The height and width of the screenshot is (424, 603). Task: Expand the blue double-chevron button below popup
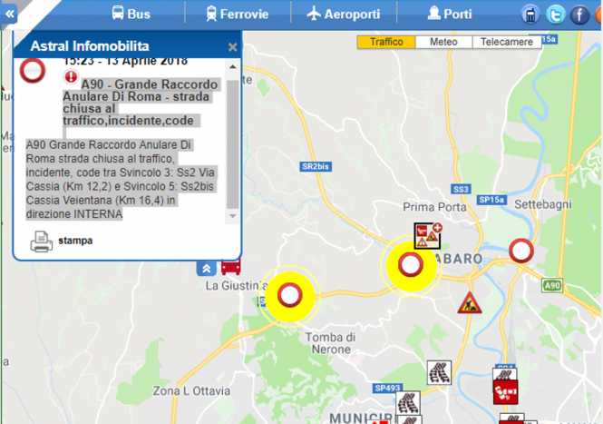point(206,268)
